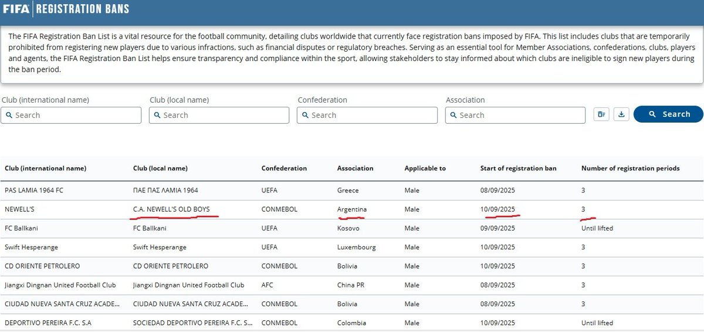
Task: Select the 'PAS LAMIA 1964 FC' cell
Action: click(35, 191)
